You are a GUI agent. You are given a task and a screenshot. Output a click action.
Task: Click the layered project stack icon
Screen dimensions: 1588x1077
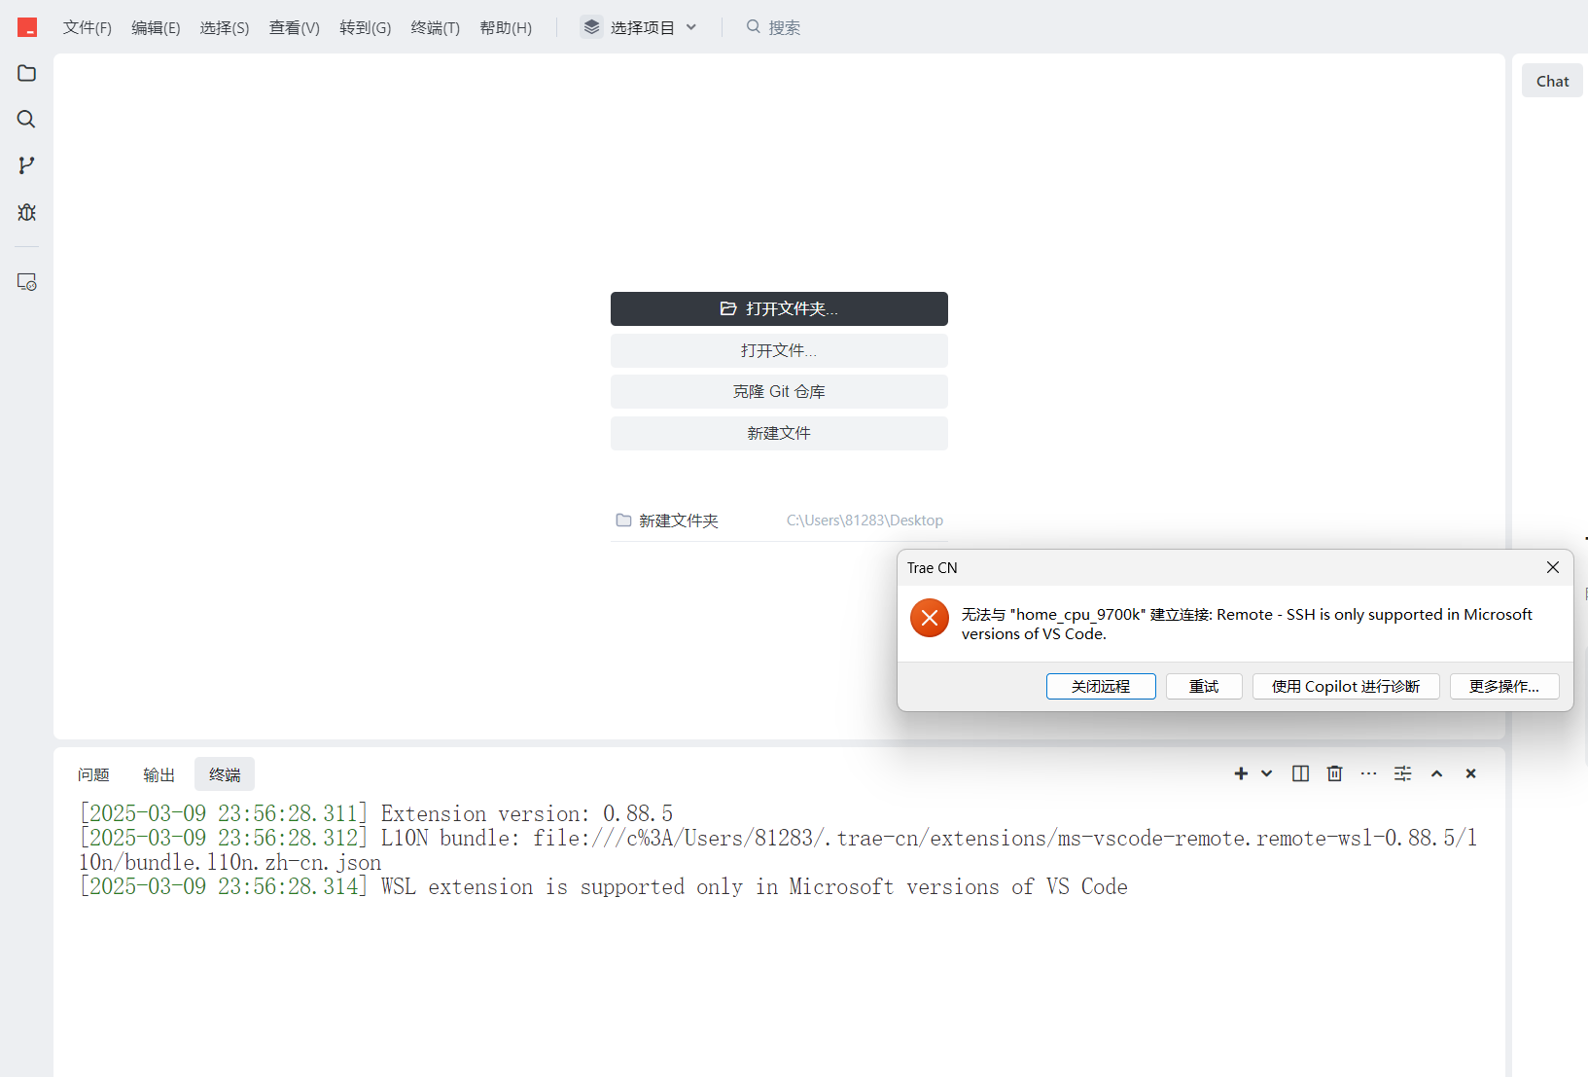[x=591, y=27]
